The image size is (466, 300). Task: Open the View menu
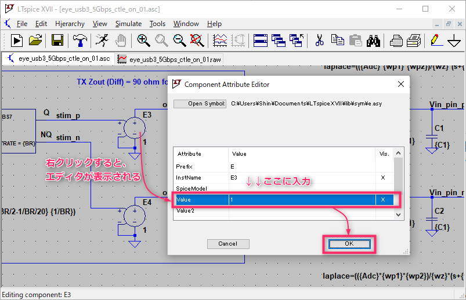[x=100, y=24]
